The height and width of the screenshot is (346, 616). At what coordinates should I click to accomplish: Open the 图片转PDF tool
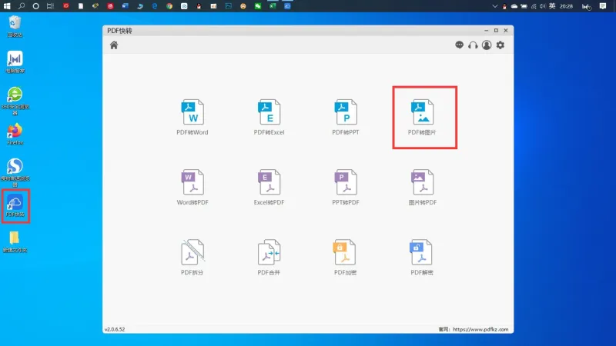pos(422,187)
